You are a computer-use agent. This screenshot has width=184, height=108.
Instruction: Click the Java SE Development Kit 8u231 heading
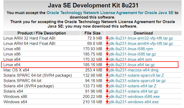[x=93, y=5]
